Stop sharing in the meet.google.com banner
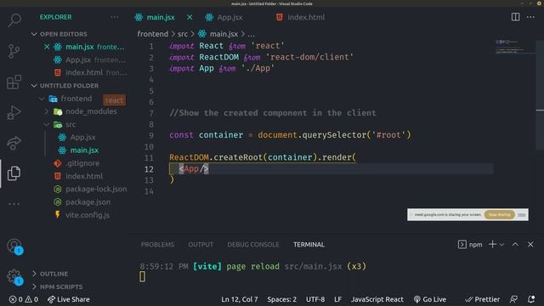544x306 pixels. click(x=500, y=215)
